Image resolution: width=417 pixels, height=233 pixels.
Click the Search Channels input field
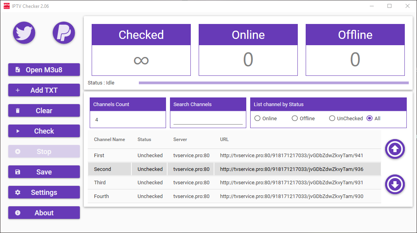click(x=208, y=119)
